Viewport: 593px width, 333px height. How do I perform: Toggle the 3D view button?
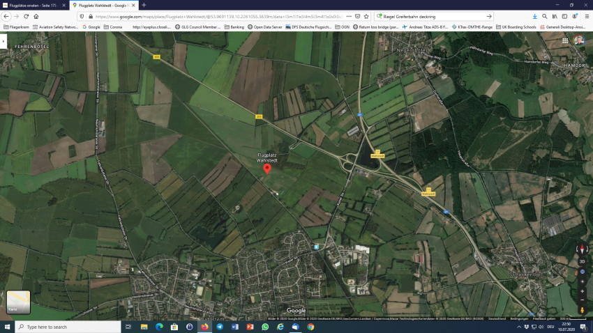click(x=582, y=262)
